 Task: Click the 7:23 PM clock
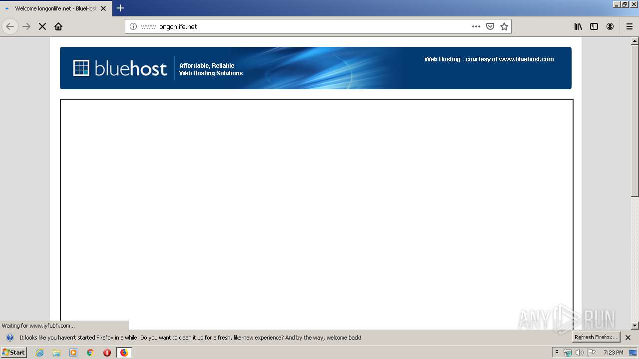[613, 353]
